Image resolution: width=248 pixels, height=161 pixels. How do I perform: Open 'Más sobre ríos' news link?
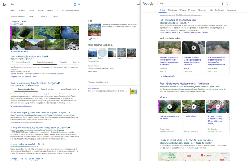(169, 76)
